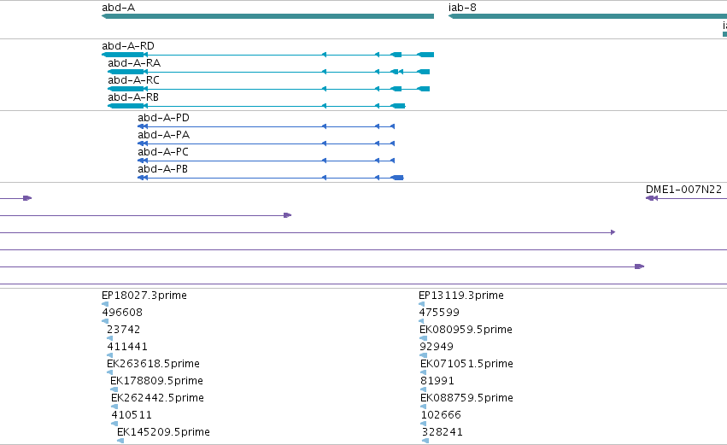Click arrow marker under EP13119.3prime

pyautogui.click(x=421, y=304)
